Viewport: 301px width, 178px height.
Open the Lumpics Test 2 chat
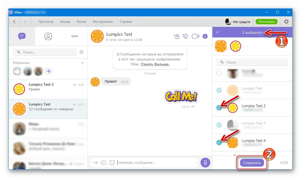pos(48,89)
